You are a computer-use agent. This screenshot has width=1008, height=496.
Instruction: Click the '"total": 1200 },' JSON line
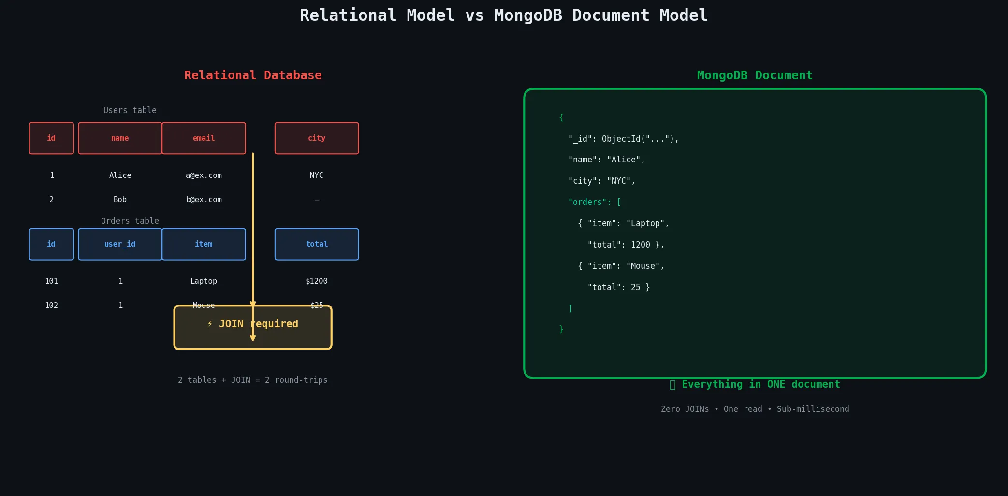(x=626, y=245)
